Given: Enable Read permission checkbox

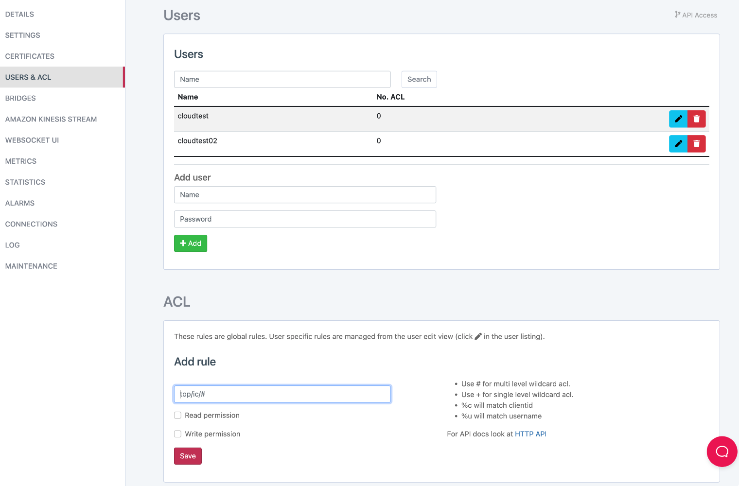Looking at the screenshot, I should coord(178,416).
